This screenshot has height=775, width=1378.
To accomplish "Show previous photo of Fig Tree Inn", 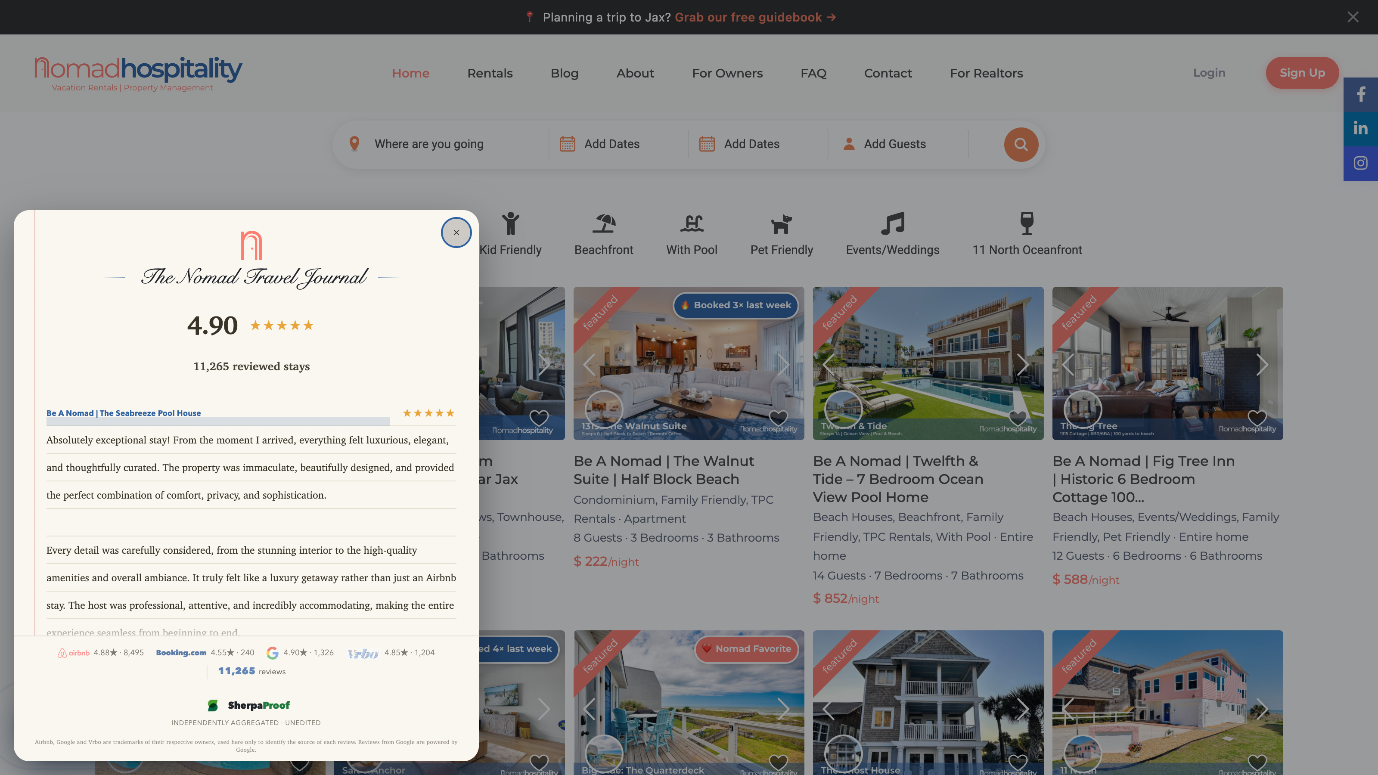I will click(1068, 365).
